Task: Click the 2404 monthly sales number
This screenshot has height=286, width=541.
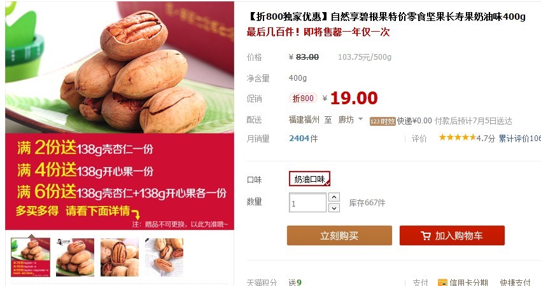Action: pos(299,139)
